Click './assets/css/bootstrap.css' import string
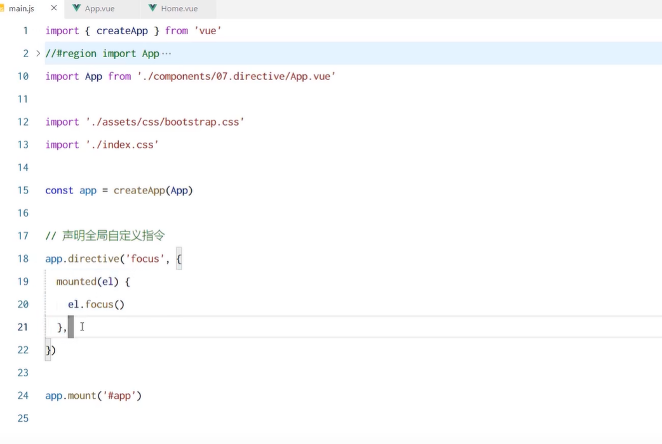 pos(165,122)
